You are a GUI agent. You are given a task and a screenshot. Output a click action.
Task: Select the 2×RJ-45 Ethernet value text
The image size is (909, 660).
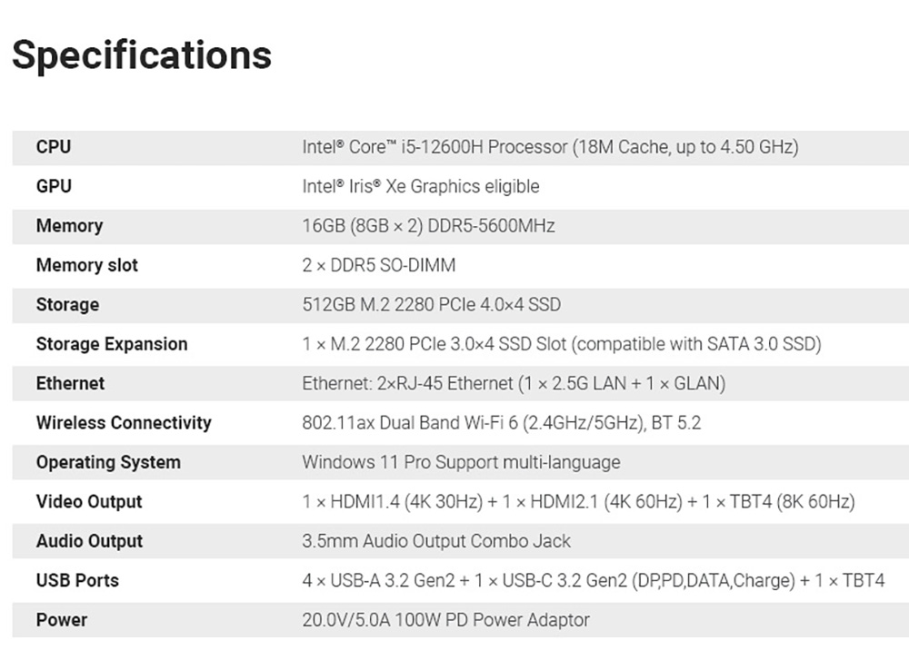(514, 383)
